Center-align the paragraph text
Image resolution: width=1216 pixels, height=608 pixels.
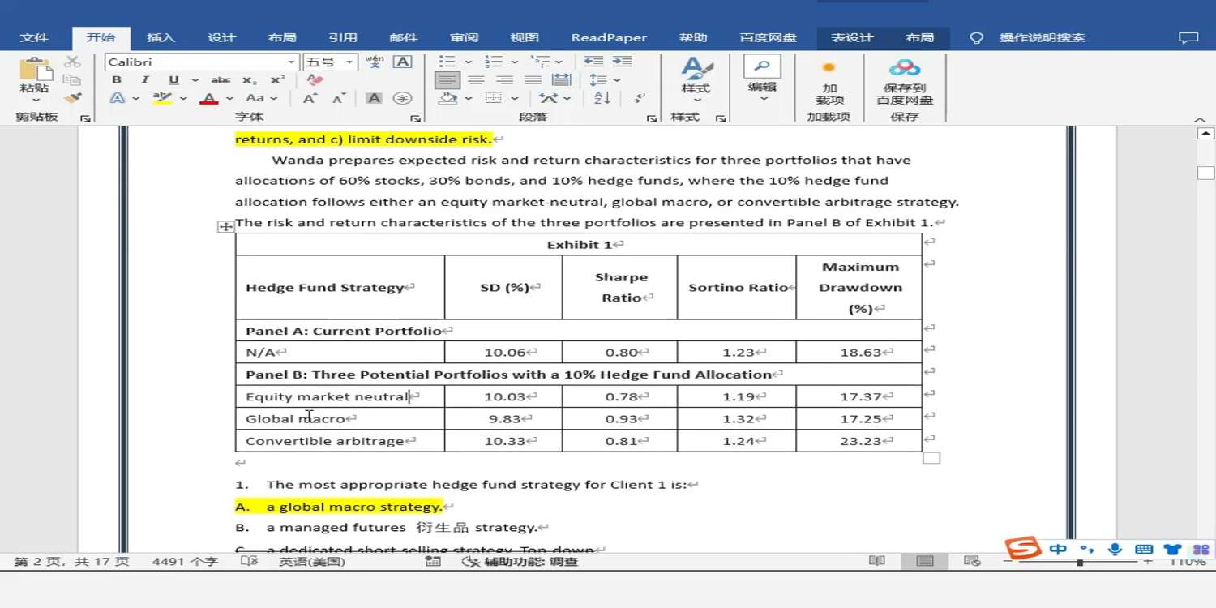476,80
